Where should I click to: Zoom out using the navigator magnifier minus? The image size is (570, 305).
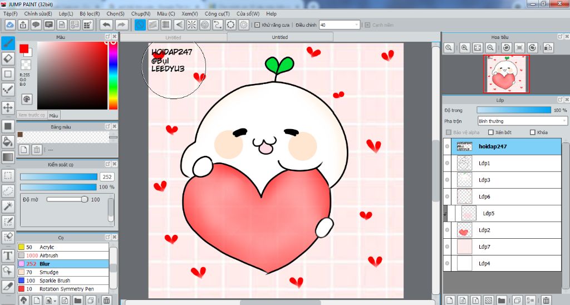pos(490,48)
